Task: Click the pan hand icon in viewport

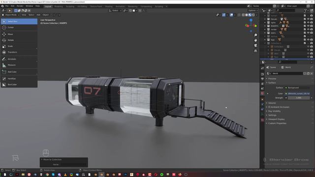Action: pyautogui.click(x=255, y=40)
